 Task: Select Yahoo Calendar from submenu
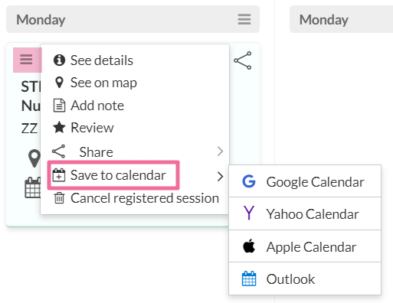[x=305, y=213]
